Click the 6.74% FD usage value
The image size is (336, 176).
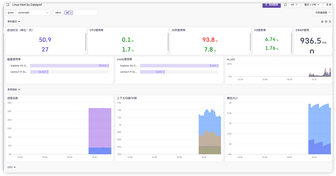coord(272,39)
